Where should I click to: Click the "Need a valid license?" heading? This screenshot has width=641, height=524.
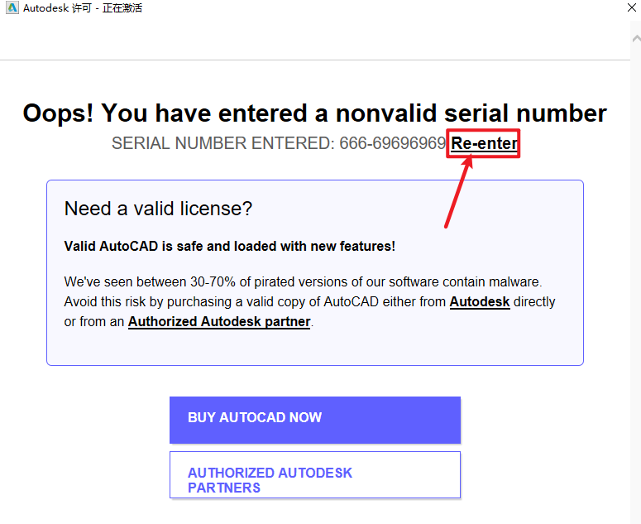158,209
